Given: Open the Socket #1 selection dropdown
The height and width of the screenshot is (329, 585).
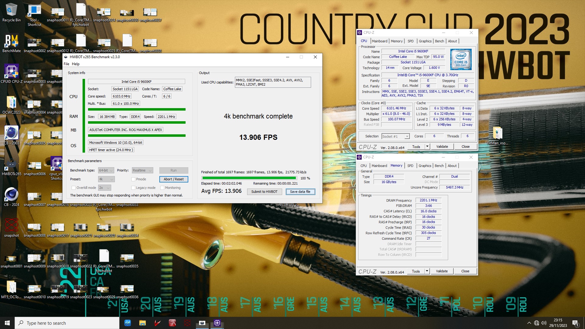Looking at the screenshot, I should 395,136.
